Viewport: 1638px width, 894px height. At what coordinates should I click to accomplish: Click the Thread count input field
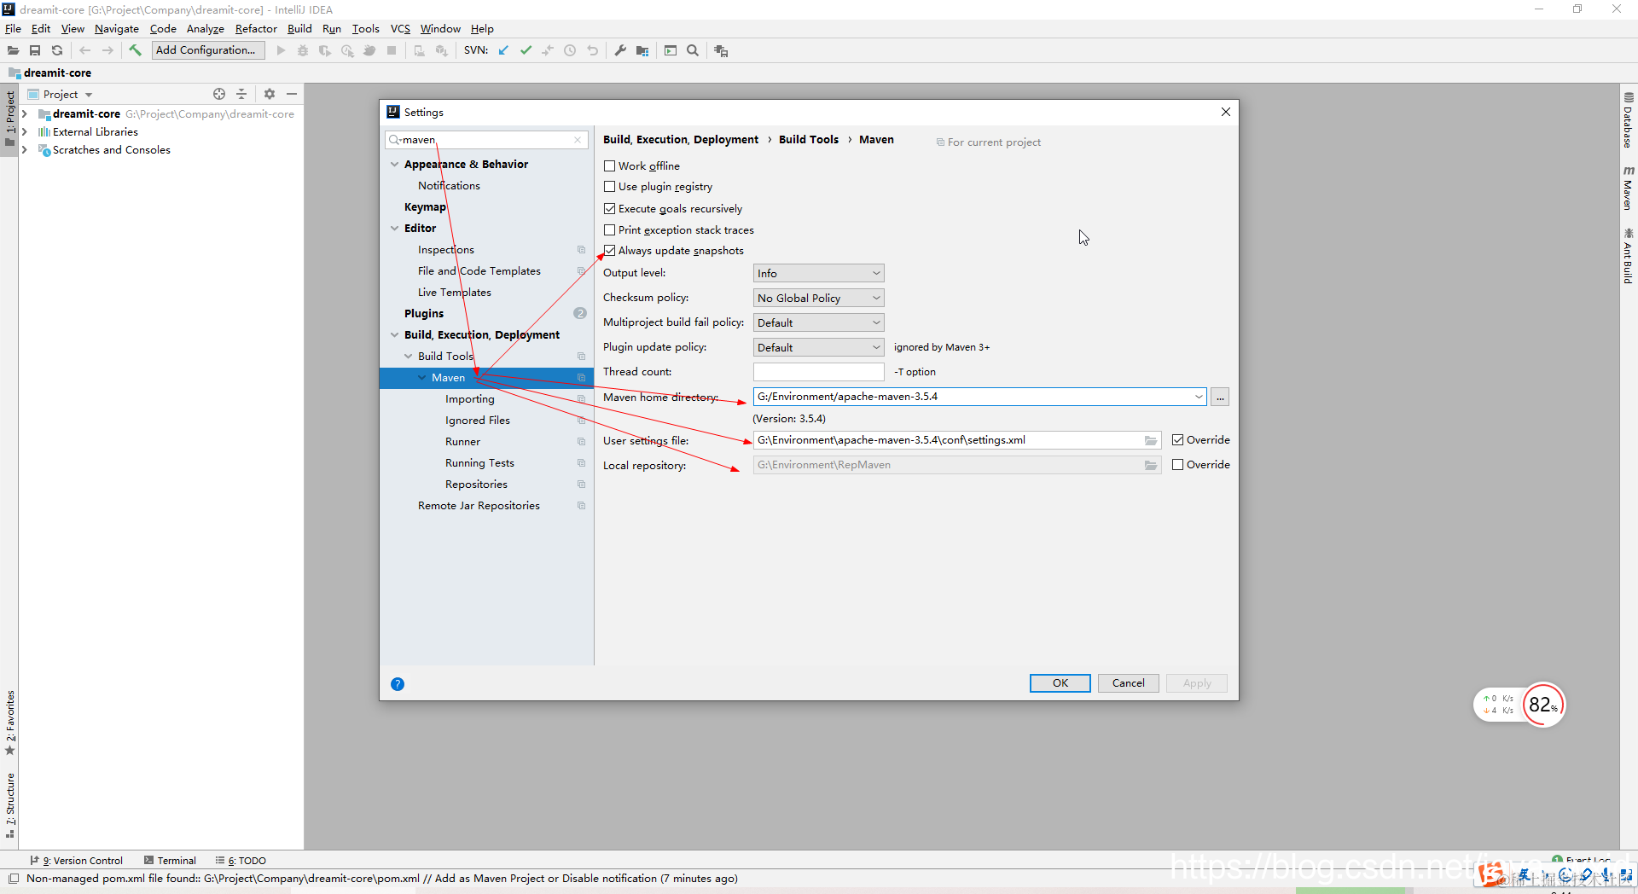coord(818,372)
